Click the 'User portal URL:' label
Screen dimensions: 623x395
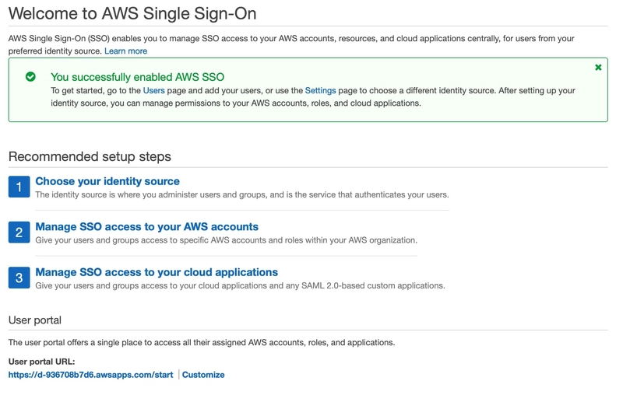click(x=41, y=362)
